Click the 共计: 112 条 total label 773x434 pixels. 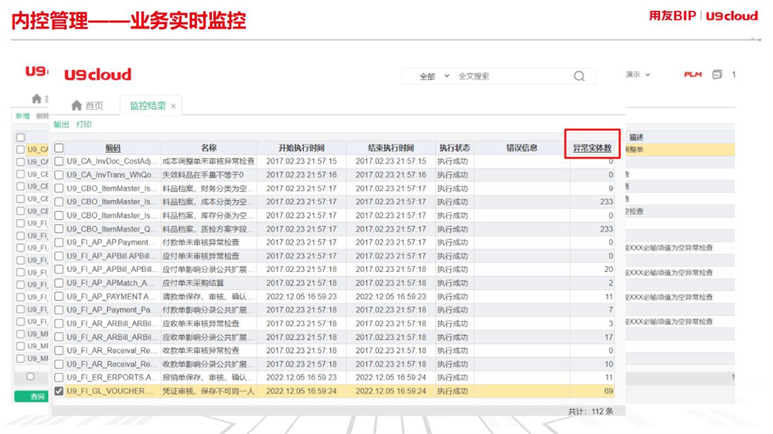(591, 412)
